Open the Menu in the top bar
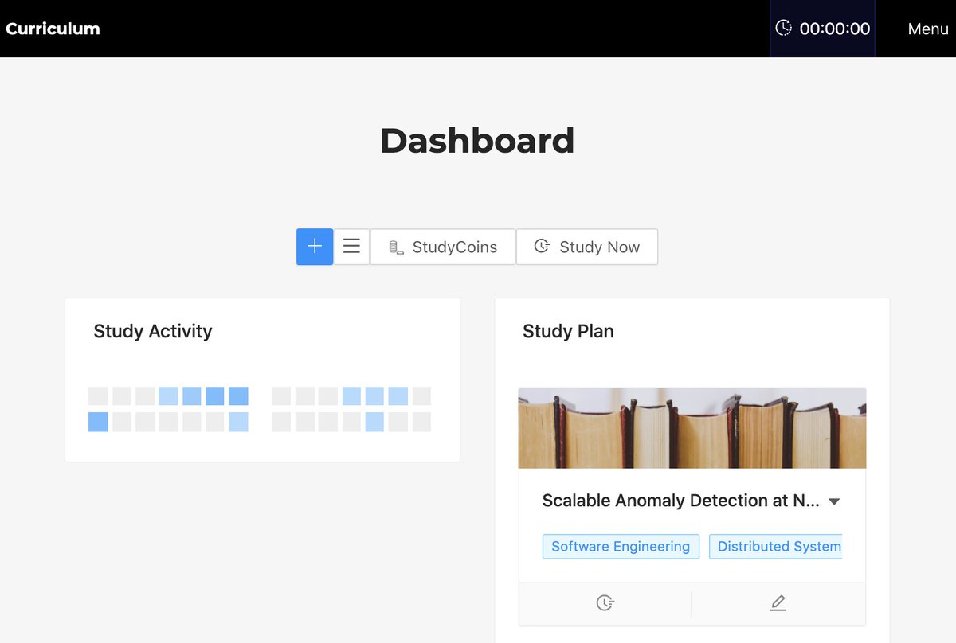This screenshot has width=956, height=643. point(928,29)
